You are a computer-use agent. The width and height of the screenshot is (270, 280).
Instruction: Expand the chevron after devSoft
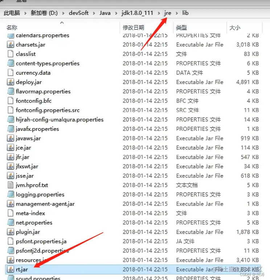point(94,13)
